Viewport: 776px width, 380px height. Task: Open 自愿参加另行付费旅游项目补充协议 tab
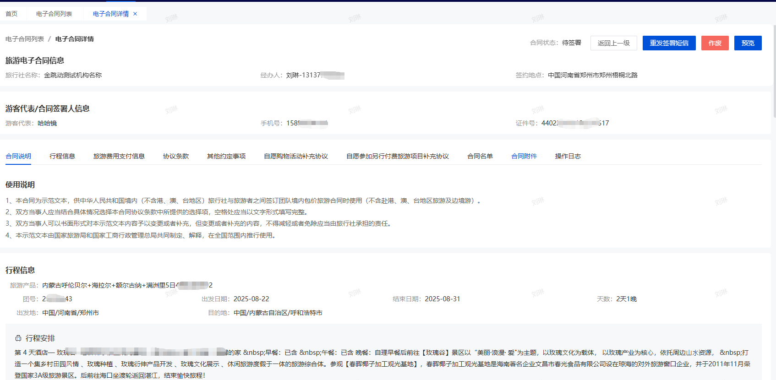click(x=398, y=156)
